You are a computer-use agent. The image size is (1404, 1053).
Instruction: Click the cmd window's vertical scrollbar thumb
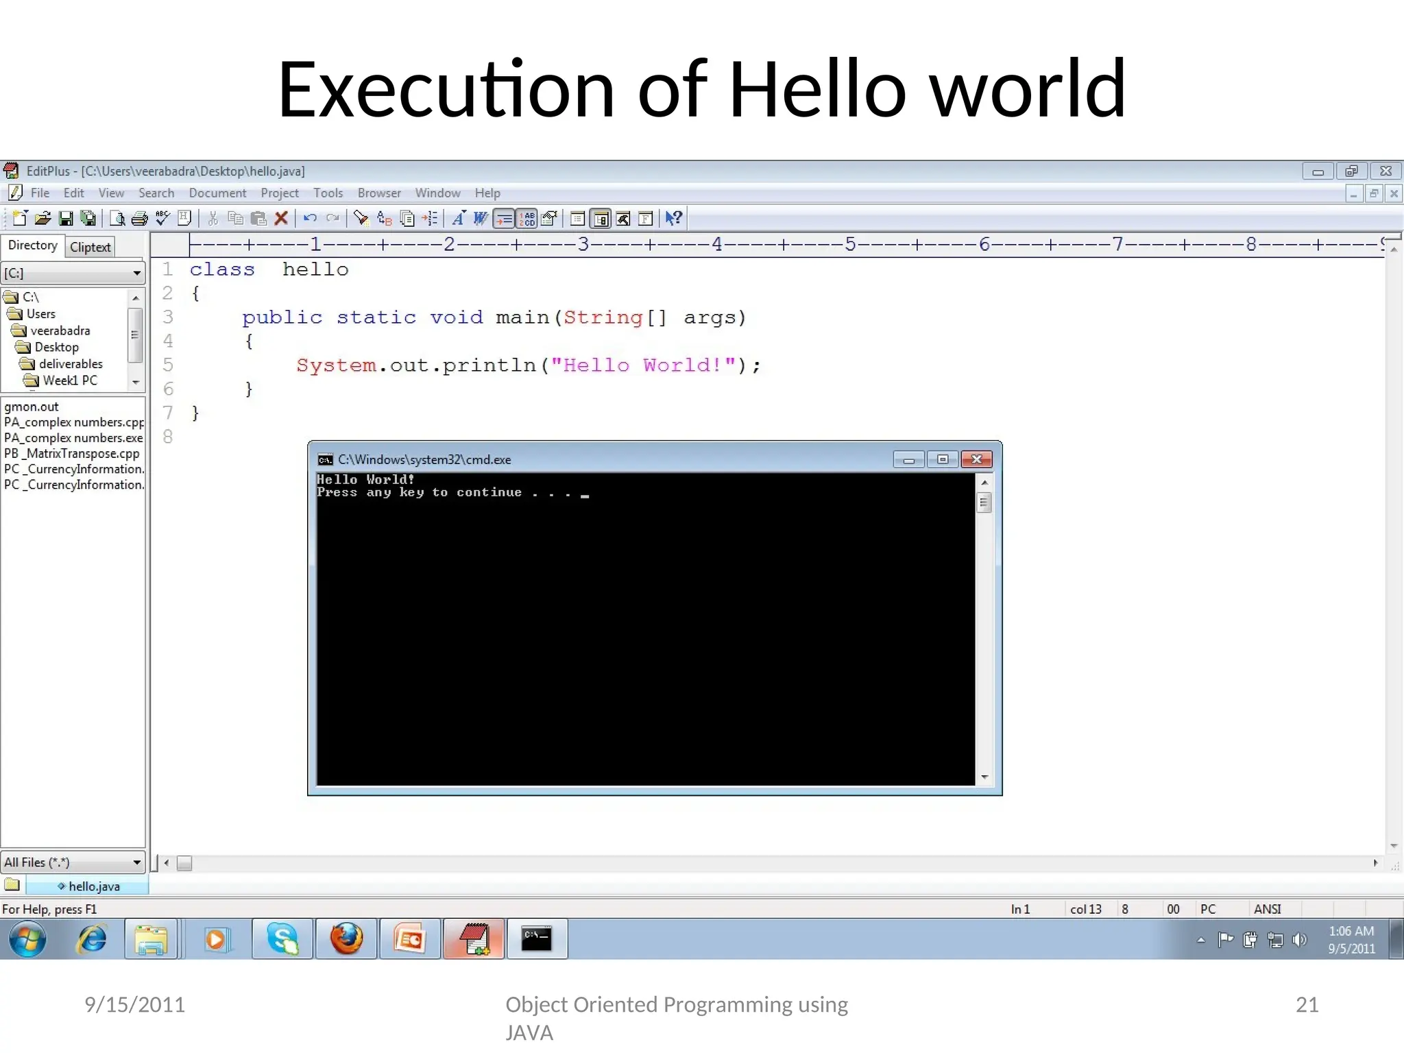[x=984, y=504]
